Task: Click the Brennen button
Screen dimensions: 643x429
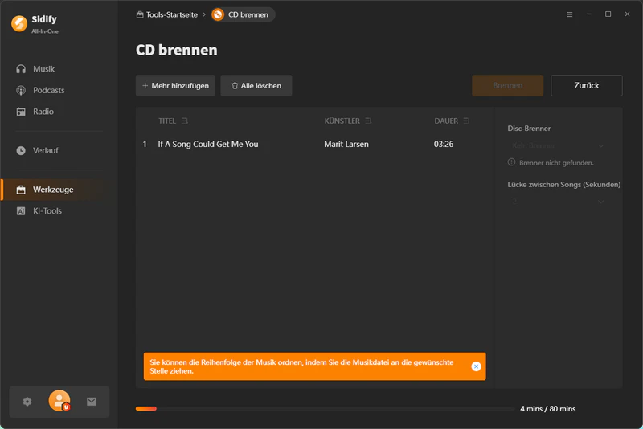Action: [508, 85]
